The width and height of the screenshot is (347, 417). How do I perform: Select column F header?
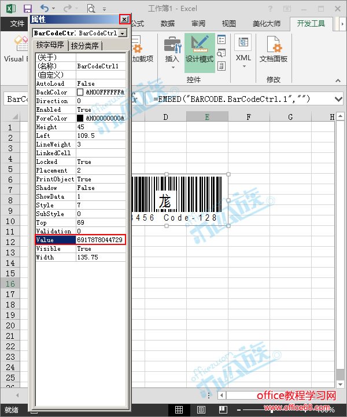click(x=249, y=117)
